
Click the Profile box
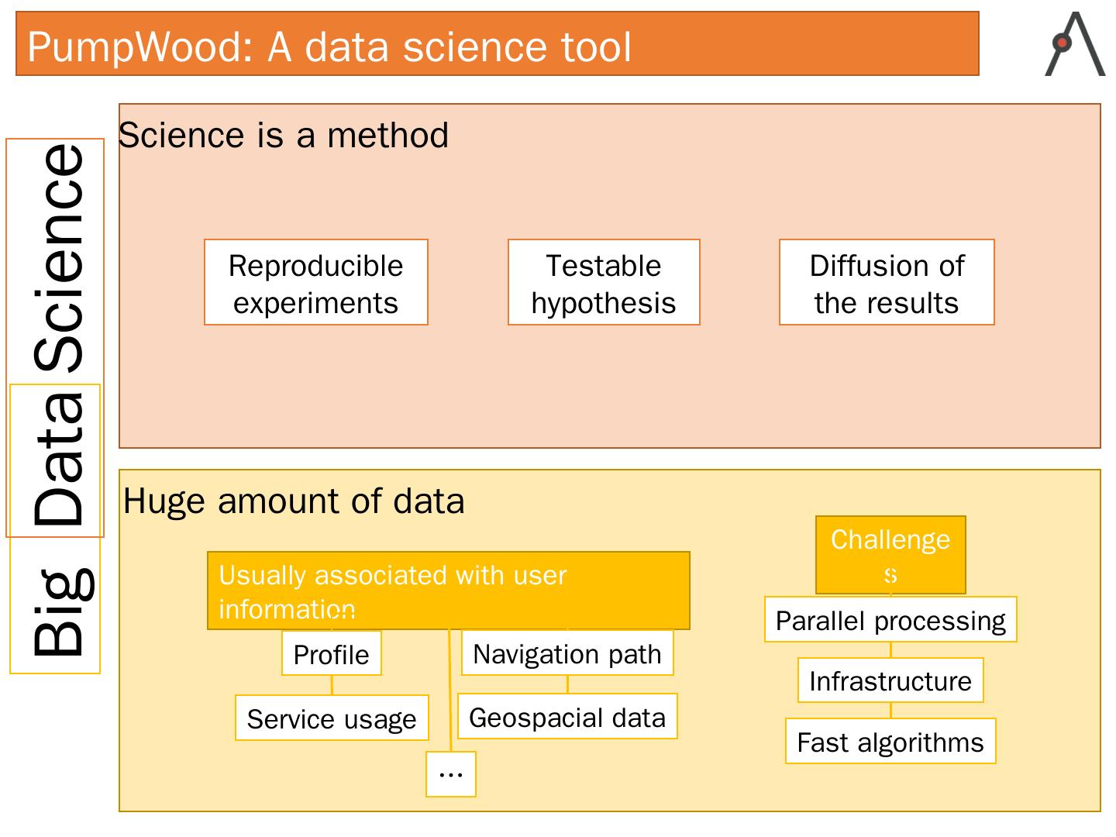point(332,654)
